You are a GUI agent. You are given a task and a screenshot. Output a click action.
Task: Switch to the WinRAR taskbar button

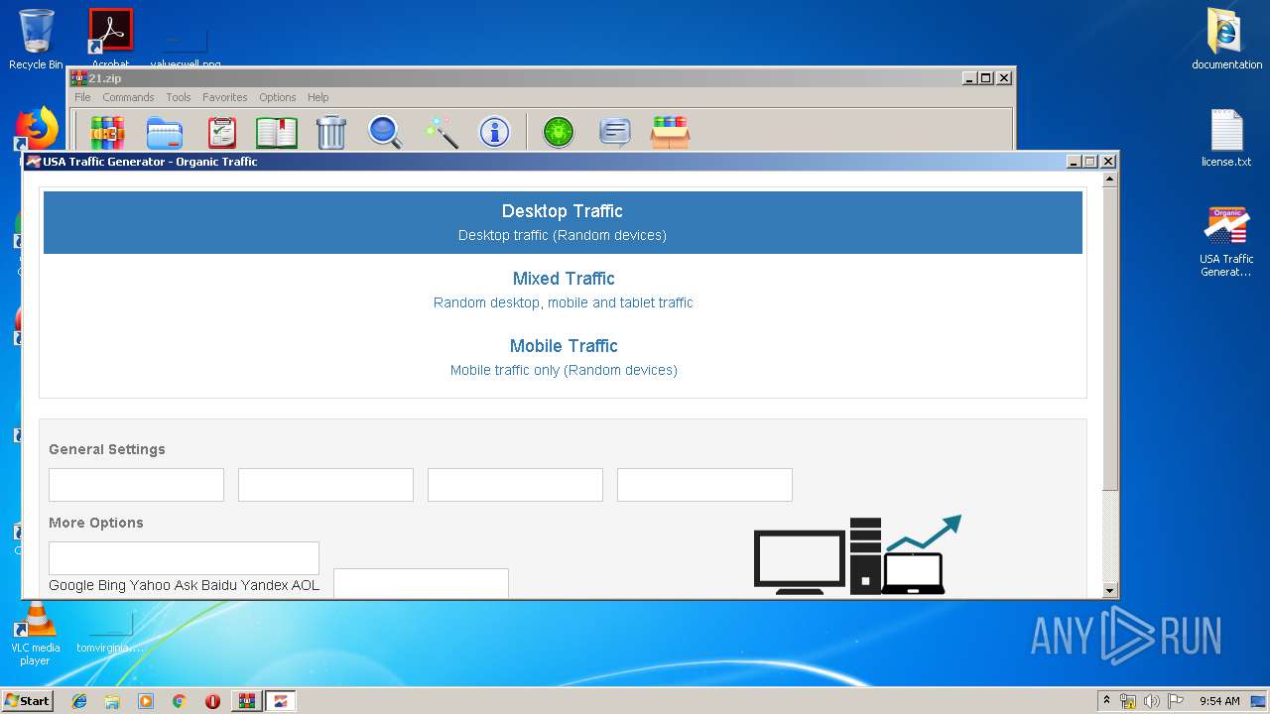pyautogui.click(x=247, y=701)
